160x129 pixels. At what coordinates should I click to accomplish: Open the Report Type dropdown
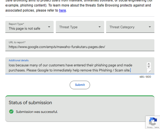click(29, 27)
